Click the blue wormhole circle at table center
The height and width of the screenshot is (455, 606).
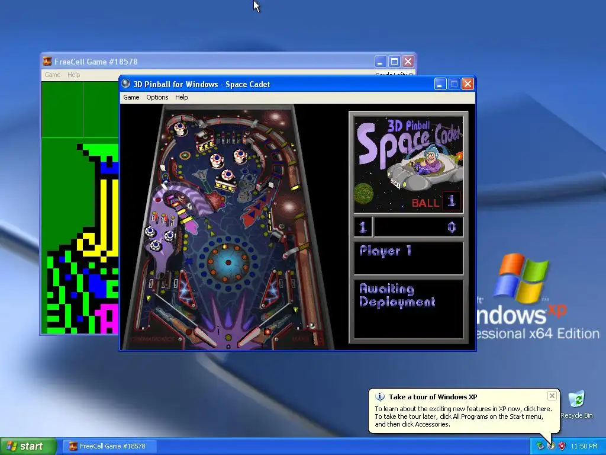(x=228, y=262)
